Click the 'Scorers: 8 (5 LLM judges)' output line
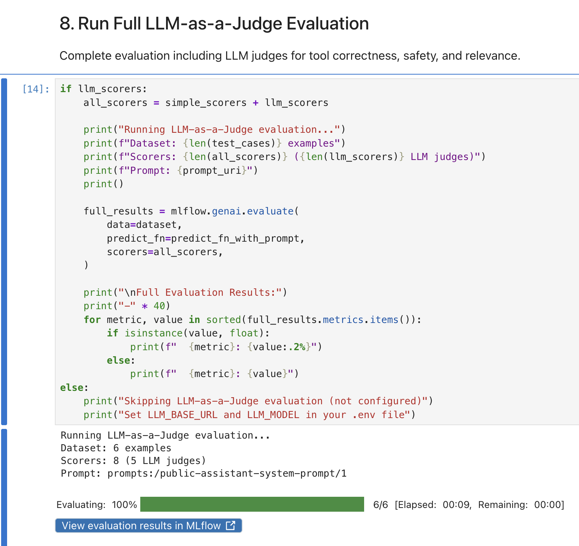This screenshot has height=546, width=579. pos(133,461)
